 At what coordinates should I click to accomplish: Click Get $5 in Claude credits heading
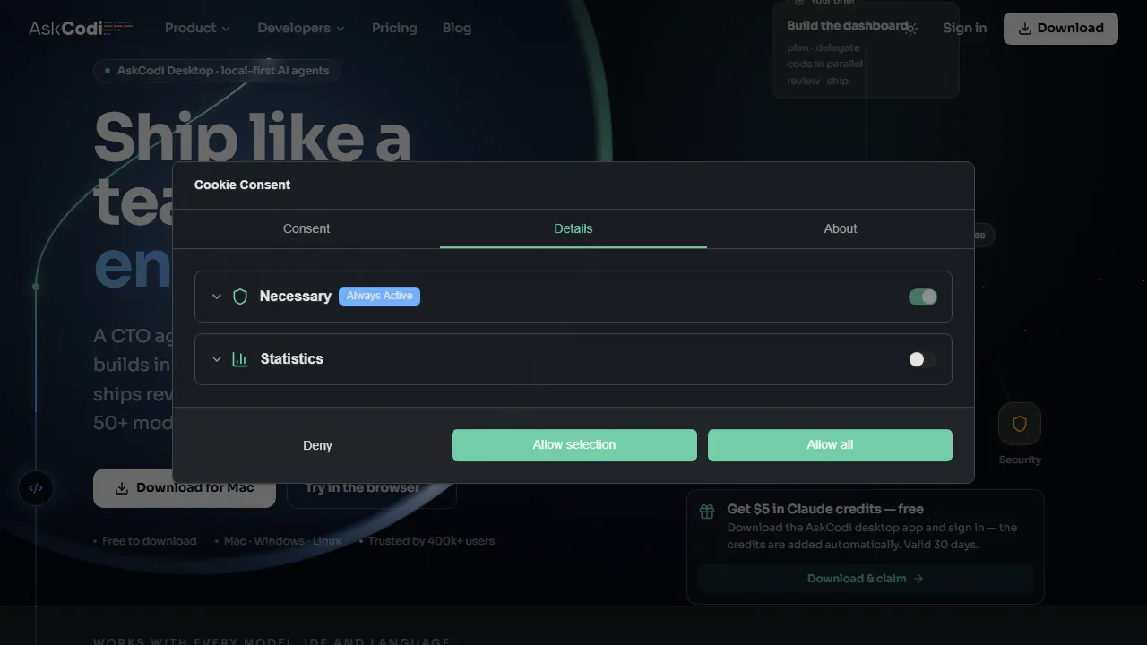click(x=825, y=509)
